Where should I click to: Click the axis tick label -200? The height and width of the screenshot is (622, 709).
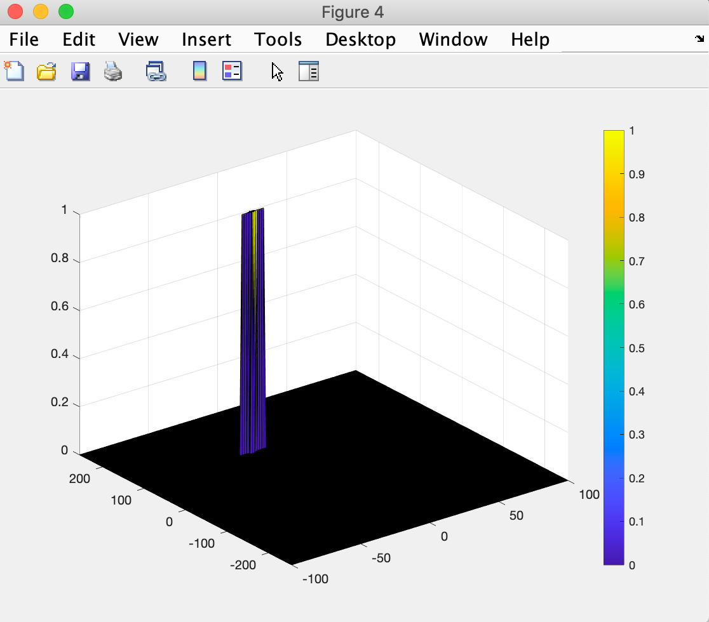pos(243,565)
